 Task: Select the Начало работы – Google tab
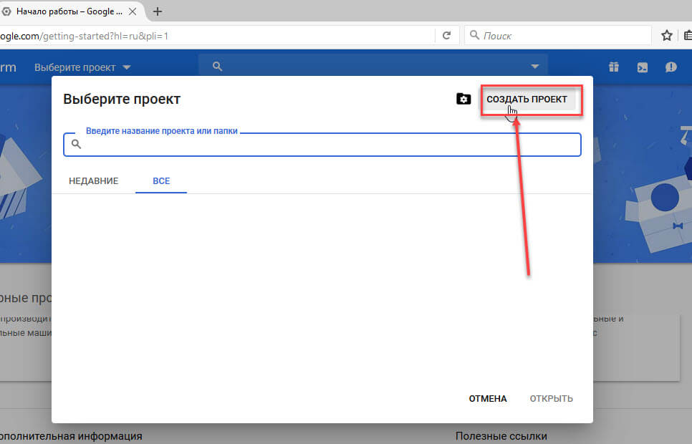pyautogui.click(x=69, y=11)
